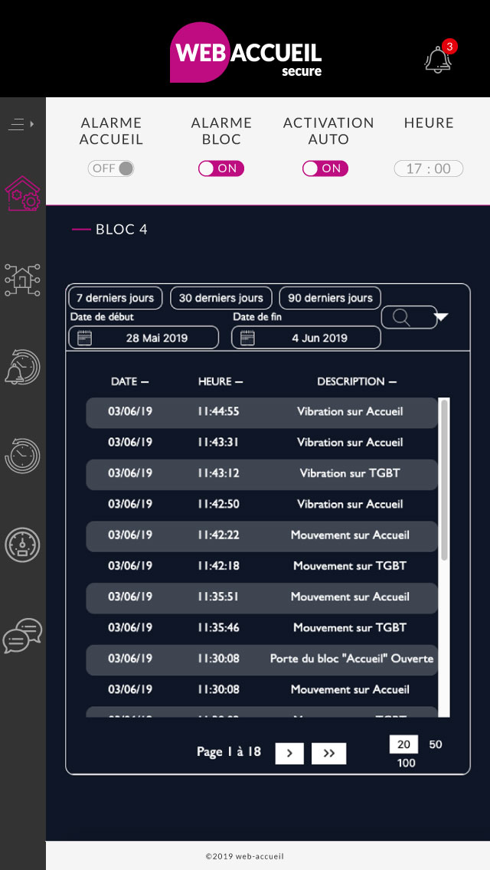The height and width of the screenshot is (870, 490).
Task: Click the calendar icon in Date de début
Action: point(84,338)
